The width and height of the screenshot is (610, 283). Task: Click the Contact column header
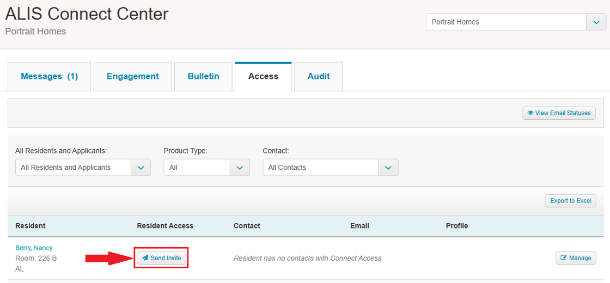(247, 226)
